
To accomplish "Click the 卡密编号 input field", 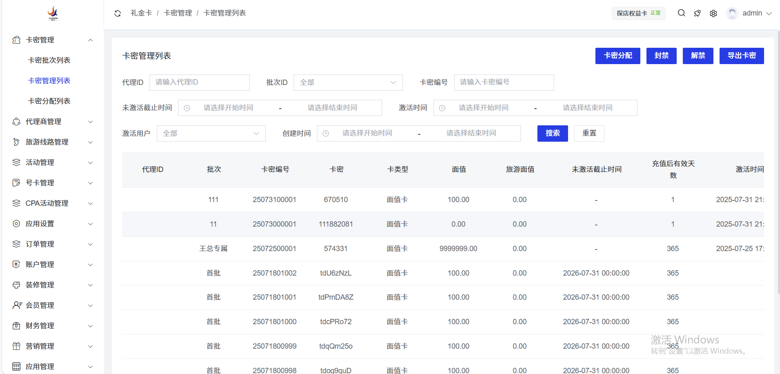I will [504, 82].
